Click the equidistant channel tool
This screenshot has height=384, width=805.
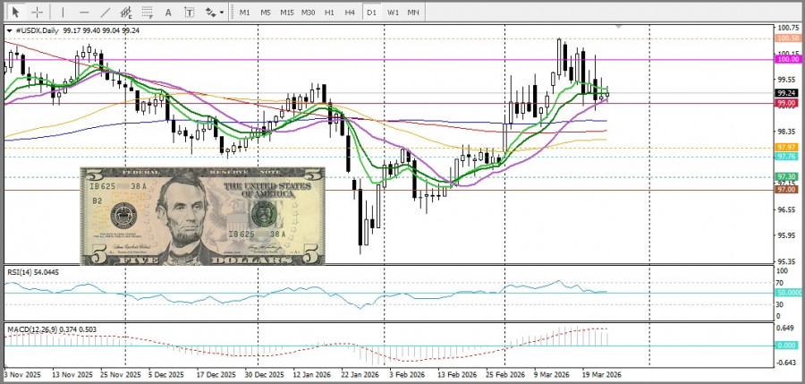126,13
